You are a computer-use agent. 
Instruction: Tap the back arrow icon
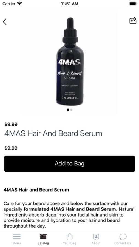coord(5,22)
